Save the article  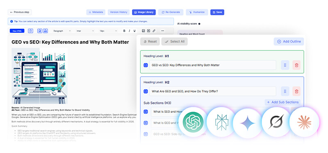coord(217,12)
